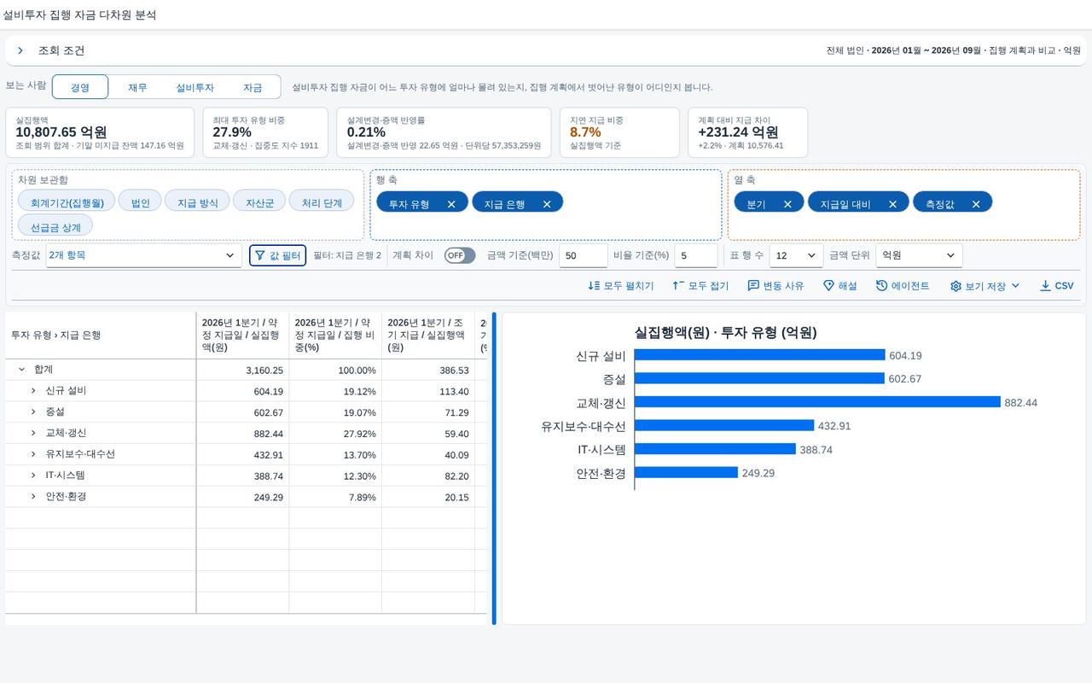This screenshot has height=683, width=1092.
Task: Remove 지급일 대비 chip from column axis
Action: [x=892, y=204]
